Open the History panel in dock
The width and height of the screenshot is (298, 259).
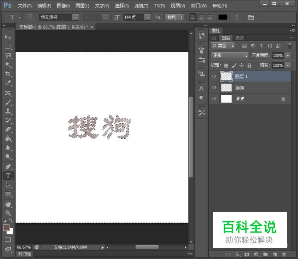pyautogui.click(x=202, y=36)
